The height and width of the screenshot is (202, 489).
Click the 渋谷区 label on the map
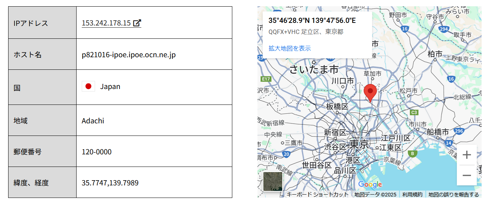(335, 147)
